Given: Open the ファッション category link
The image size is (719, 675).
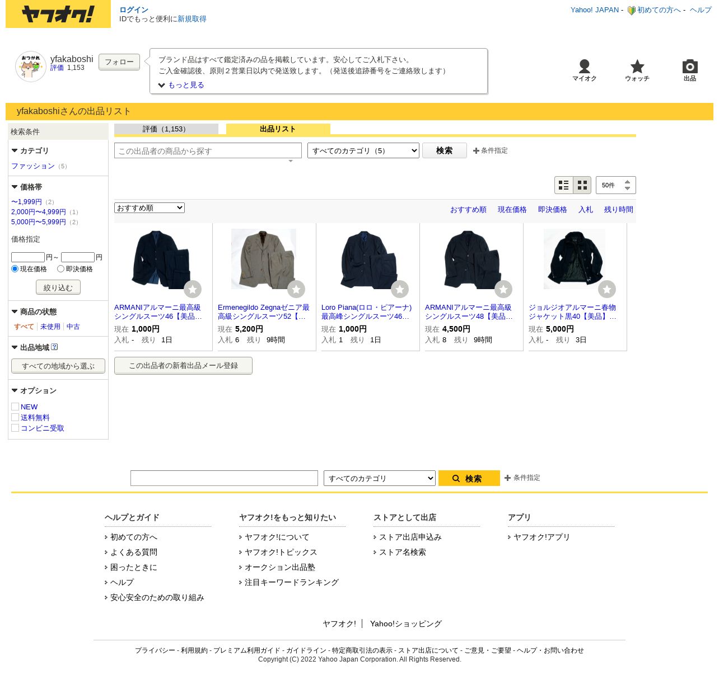Looking at the screenshot, I should (33, 166).
